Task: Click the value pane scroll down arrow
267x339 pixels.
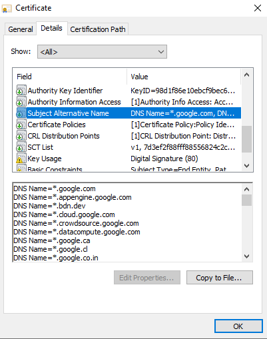Action: point(246,256)
